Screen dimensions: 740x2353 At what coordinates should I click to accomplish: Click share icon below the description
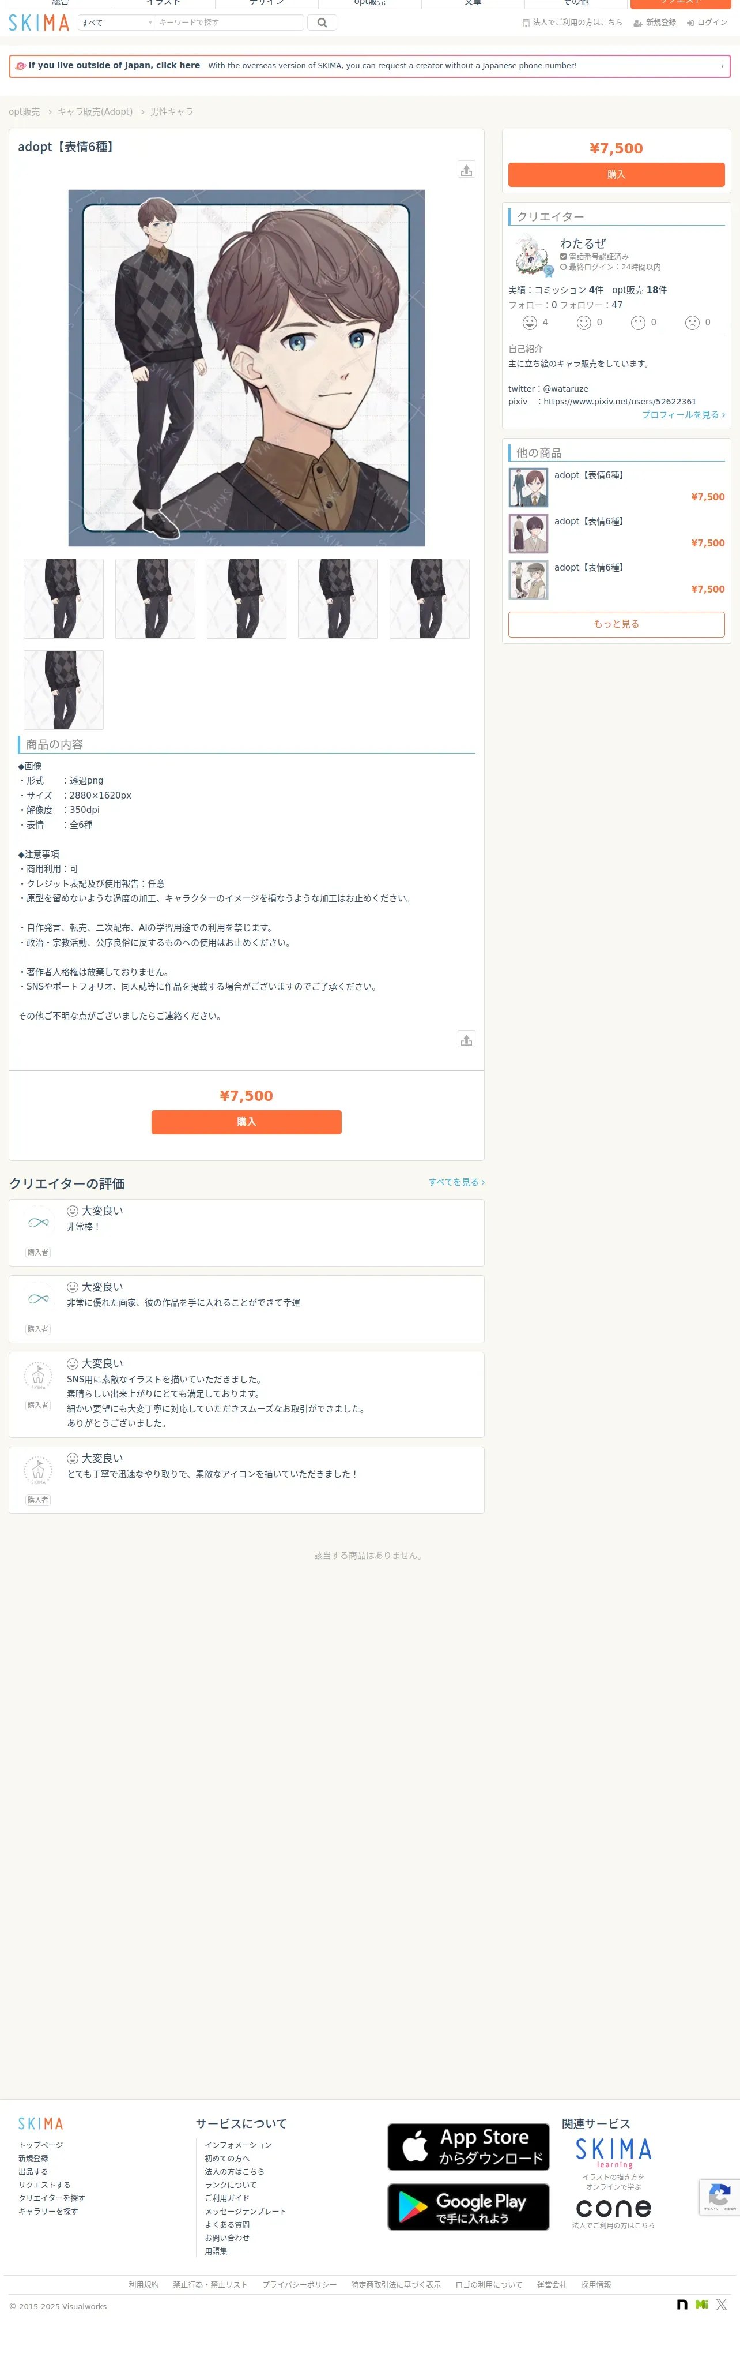[x=466, y=1040]
